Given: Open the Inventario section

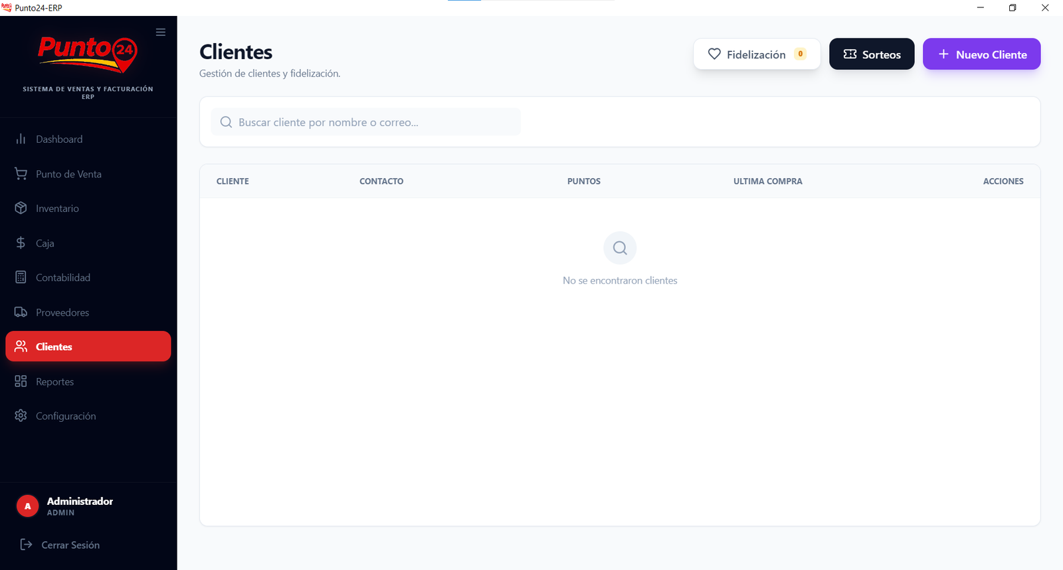Looking at the screenshot, I should point(88,208).
